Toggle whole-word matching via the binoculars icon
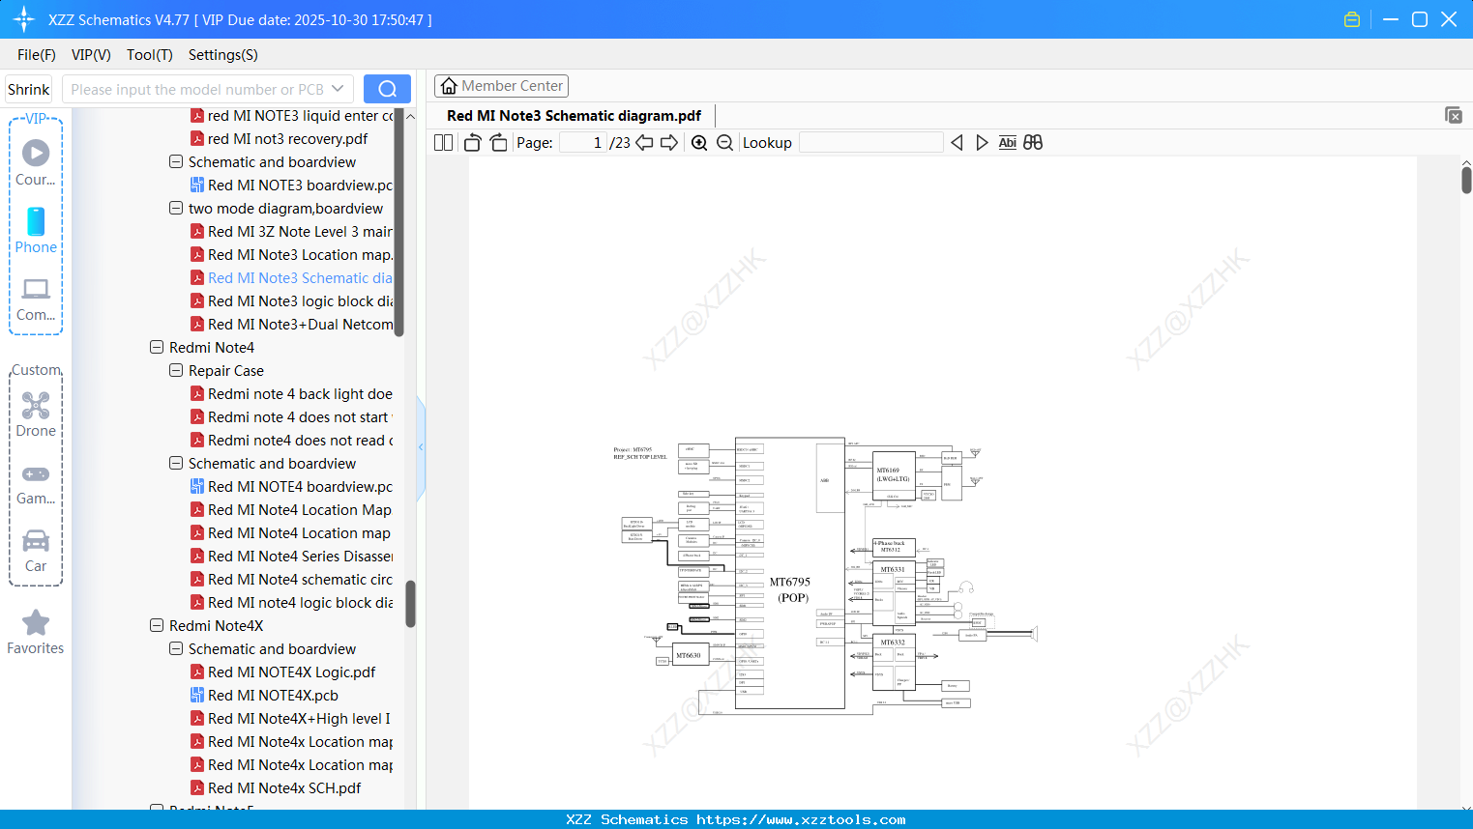Screen dimensions: 1473x829 (1032, 142)
